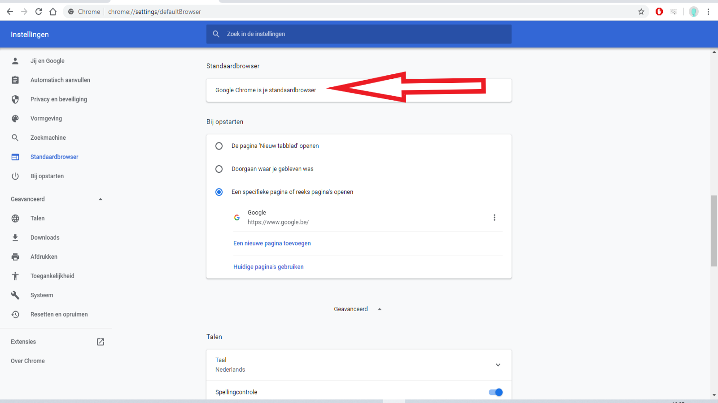Select 'De pagina Nieuw tabblad openen' radio button
The image size is (718, 403).
(219, 146)
